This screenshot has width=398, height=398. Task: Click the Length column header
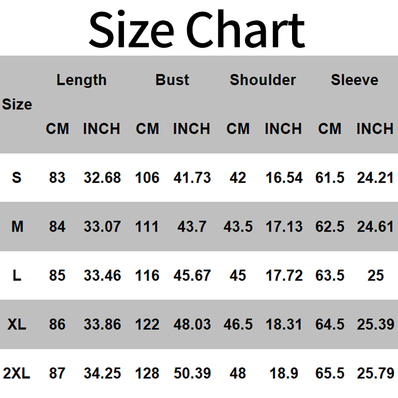[82, 80]
